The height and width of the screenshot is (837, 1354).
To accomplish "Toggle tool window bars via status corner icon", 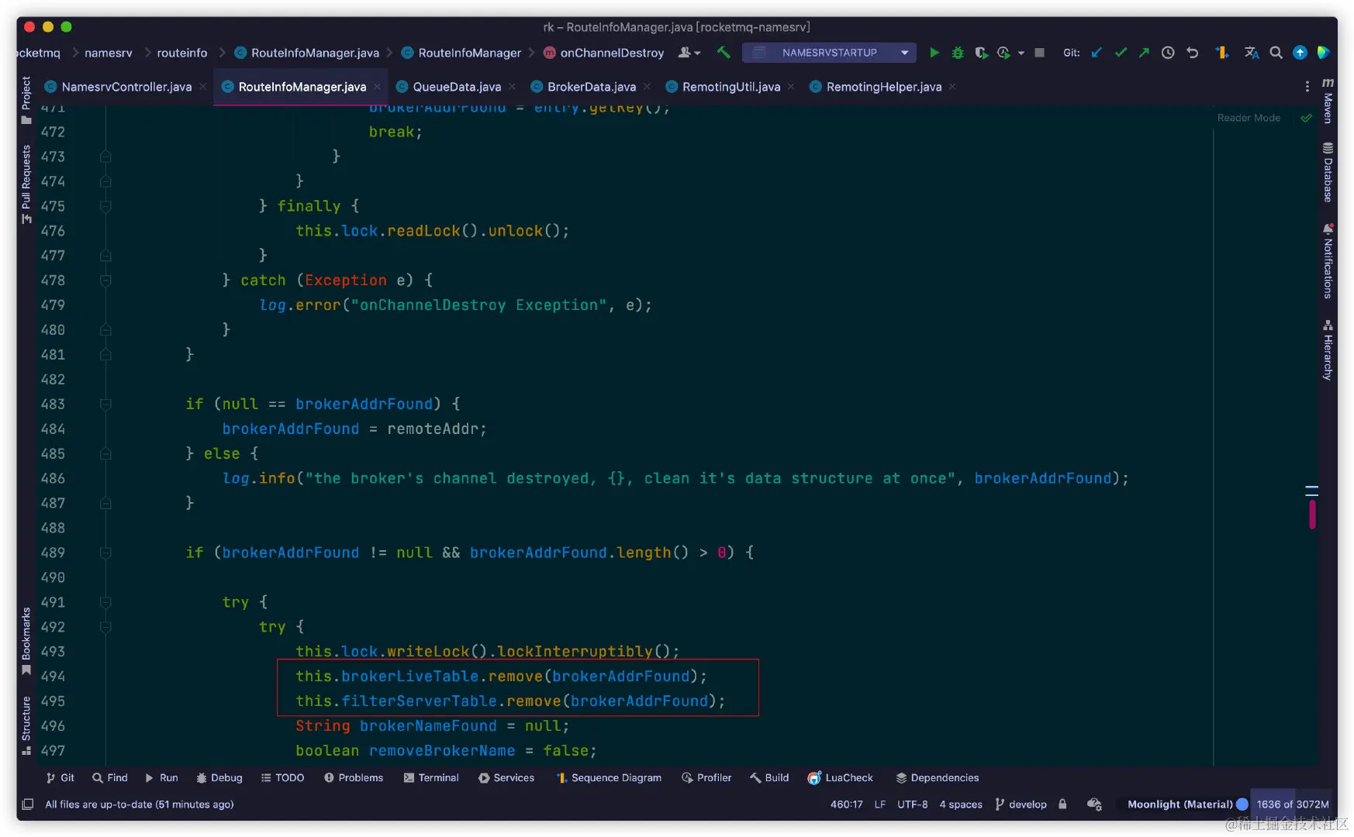I will (28, 804).
